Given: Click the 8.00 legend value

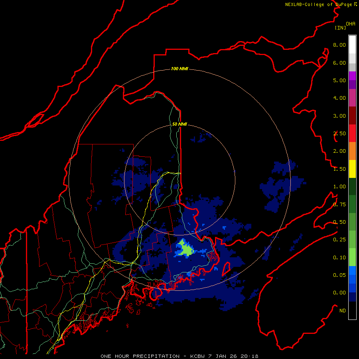Looking at the screenshot, I should (x=339, y=45).
